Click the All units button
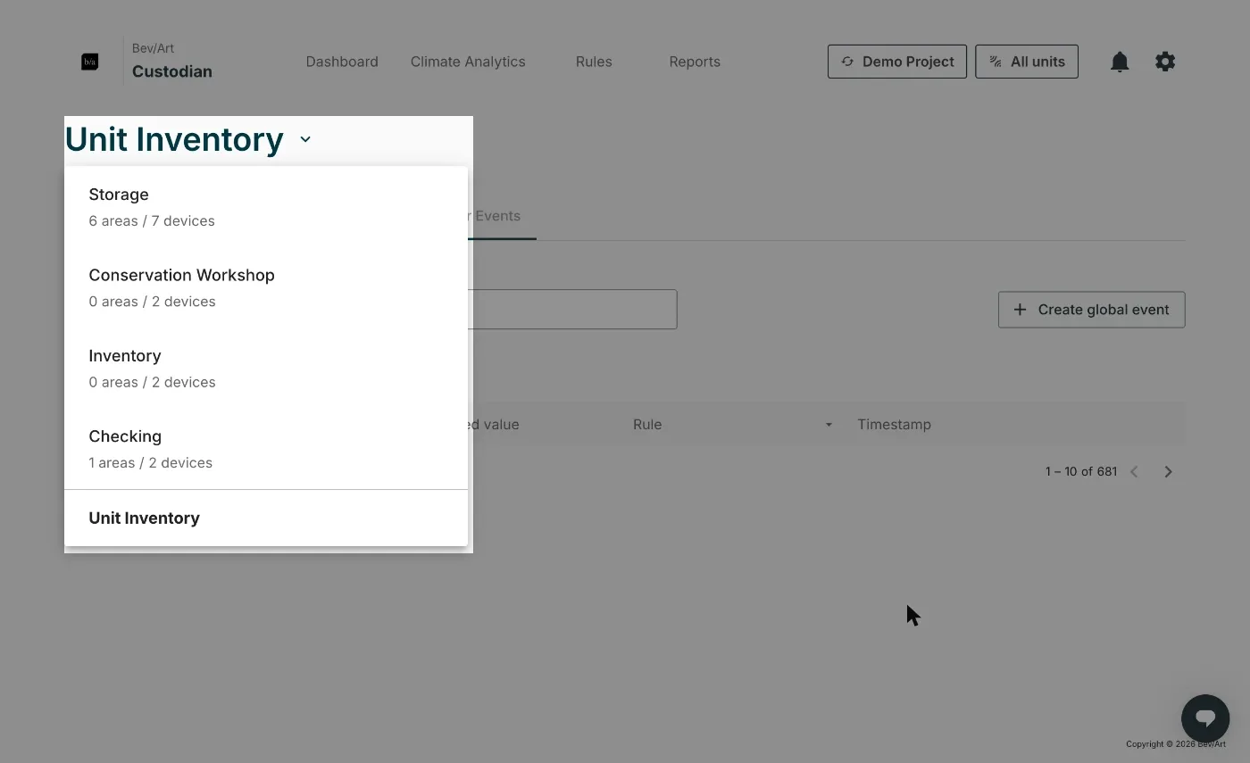This screenshot has height=763, width=1250. pyautogui.click(x=1027, y=62)
